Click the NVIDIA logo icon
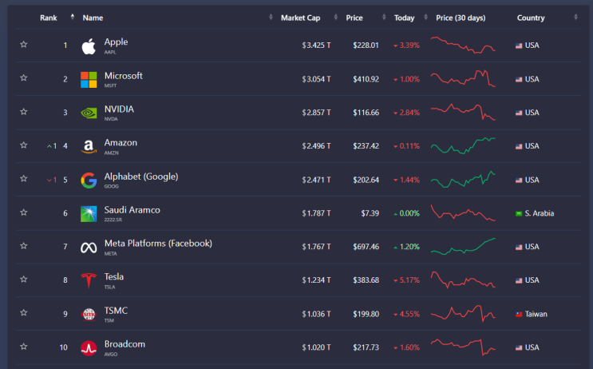Image resolution: width=593 pixels, height=369 pixels. (x=89, y=113)
